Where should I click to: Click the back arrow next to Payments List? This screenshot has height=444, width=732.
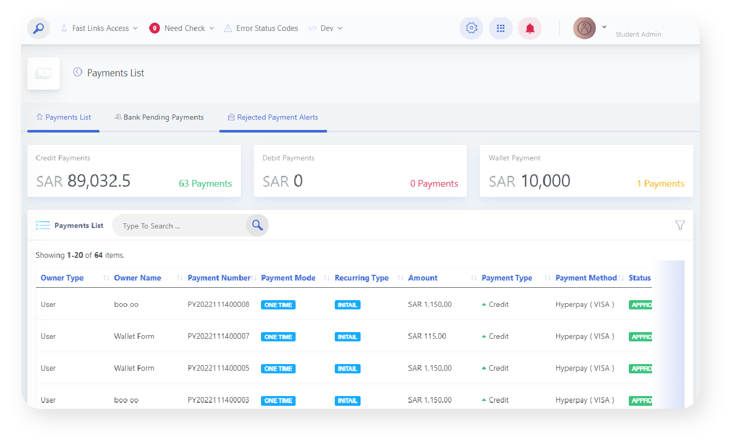pyautogui.click(x=78, y=72)
